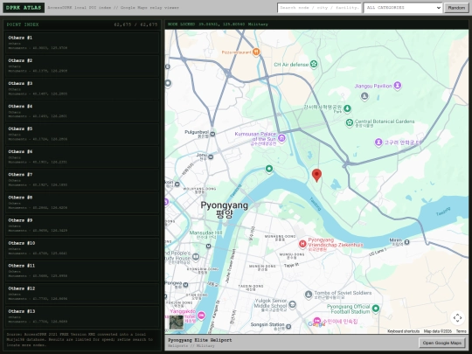The height and width of the screenshot is (354, 472).
Task: Open the map Terms link
Action: pos(461,331)
